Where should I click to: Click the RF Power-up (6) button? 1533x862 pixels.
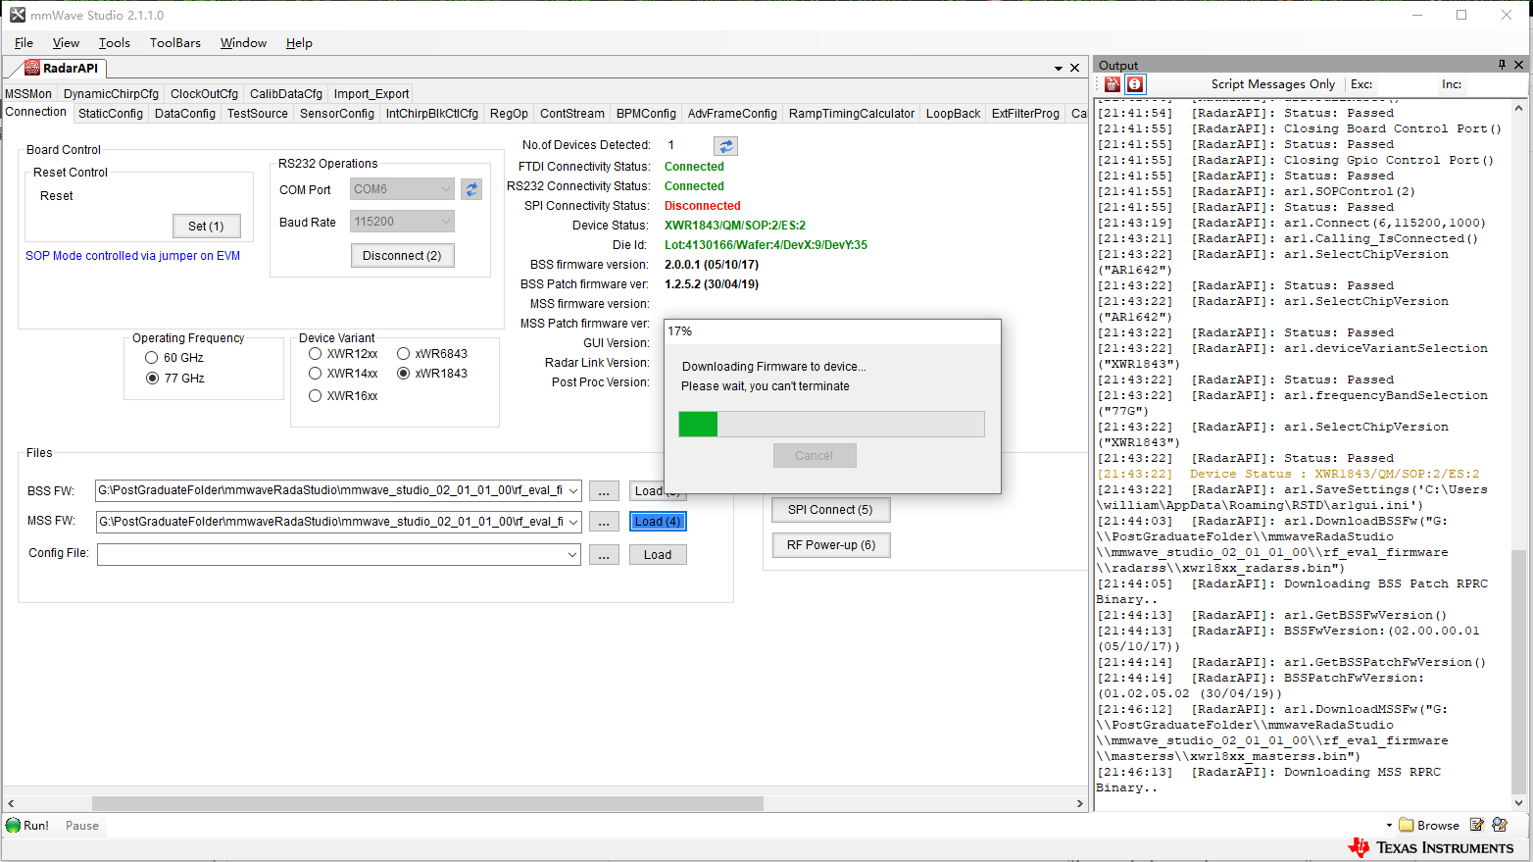[831, 545]
